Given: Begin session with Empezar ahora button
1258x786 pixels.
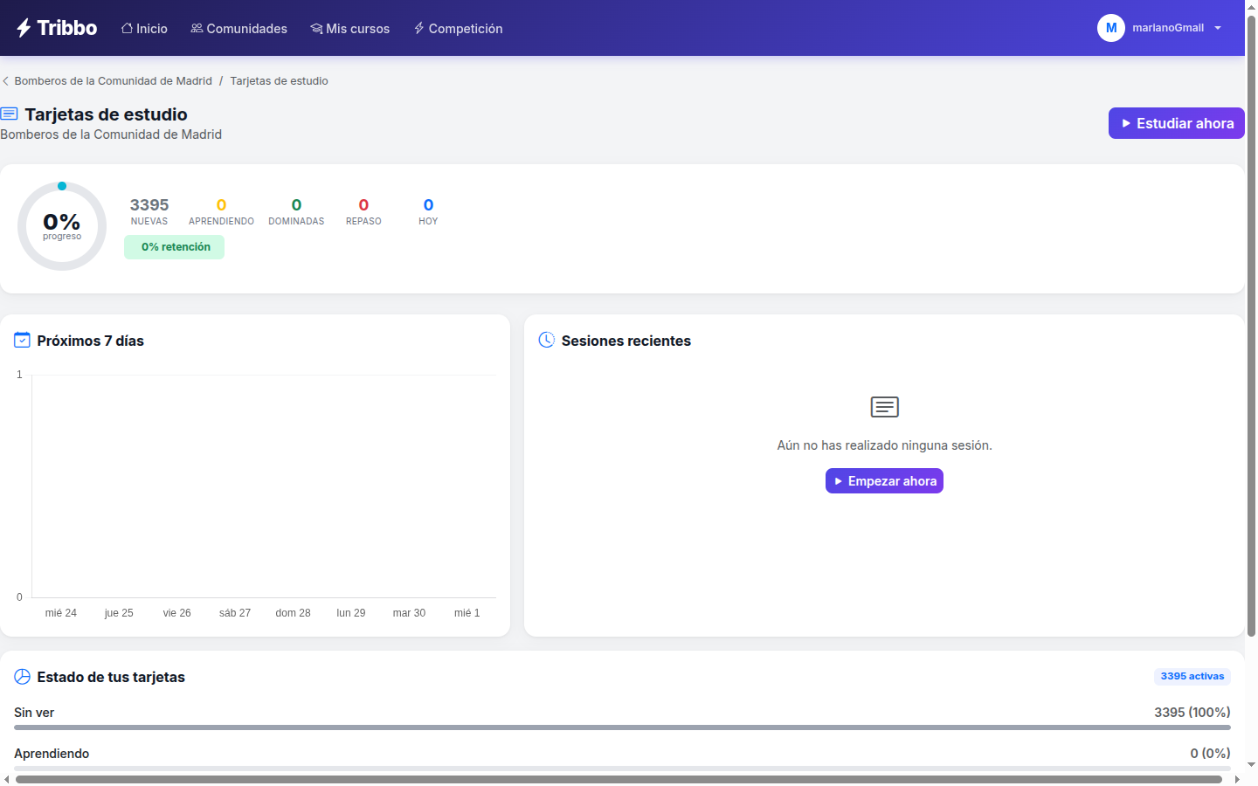Looking at the screenshot, I should 884,481.
